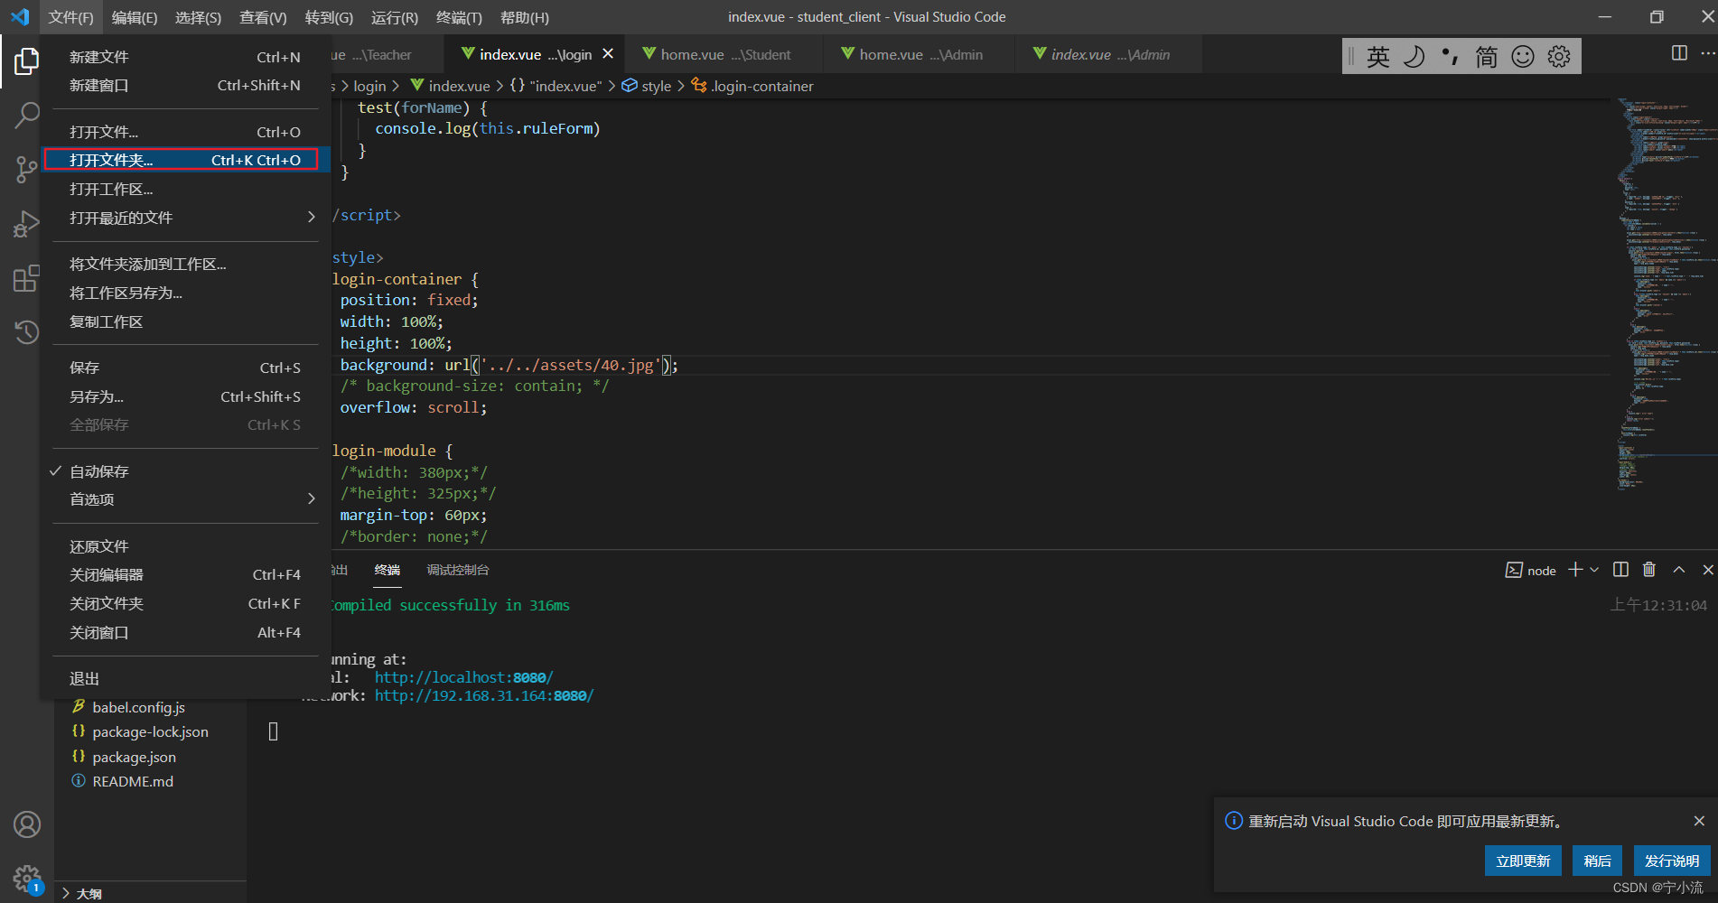The image size is (1718, 903).
Task: Click 稍后 button
Action: pos(1597,861)
